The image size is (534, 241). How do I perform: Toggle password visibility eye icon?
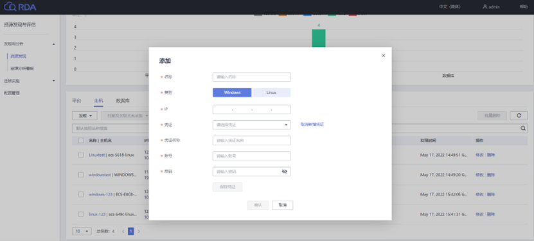(285, 172)
